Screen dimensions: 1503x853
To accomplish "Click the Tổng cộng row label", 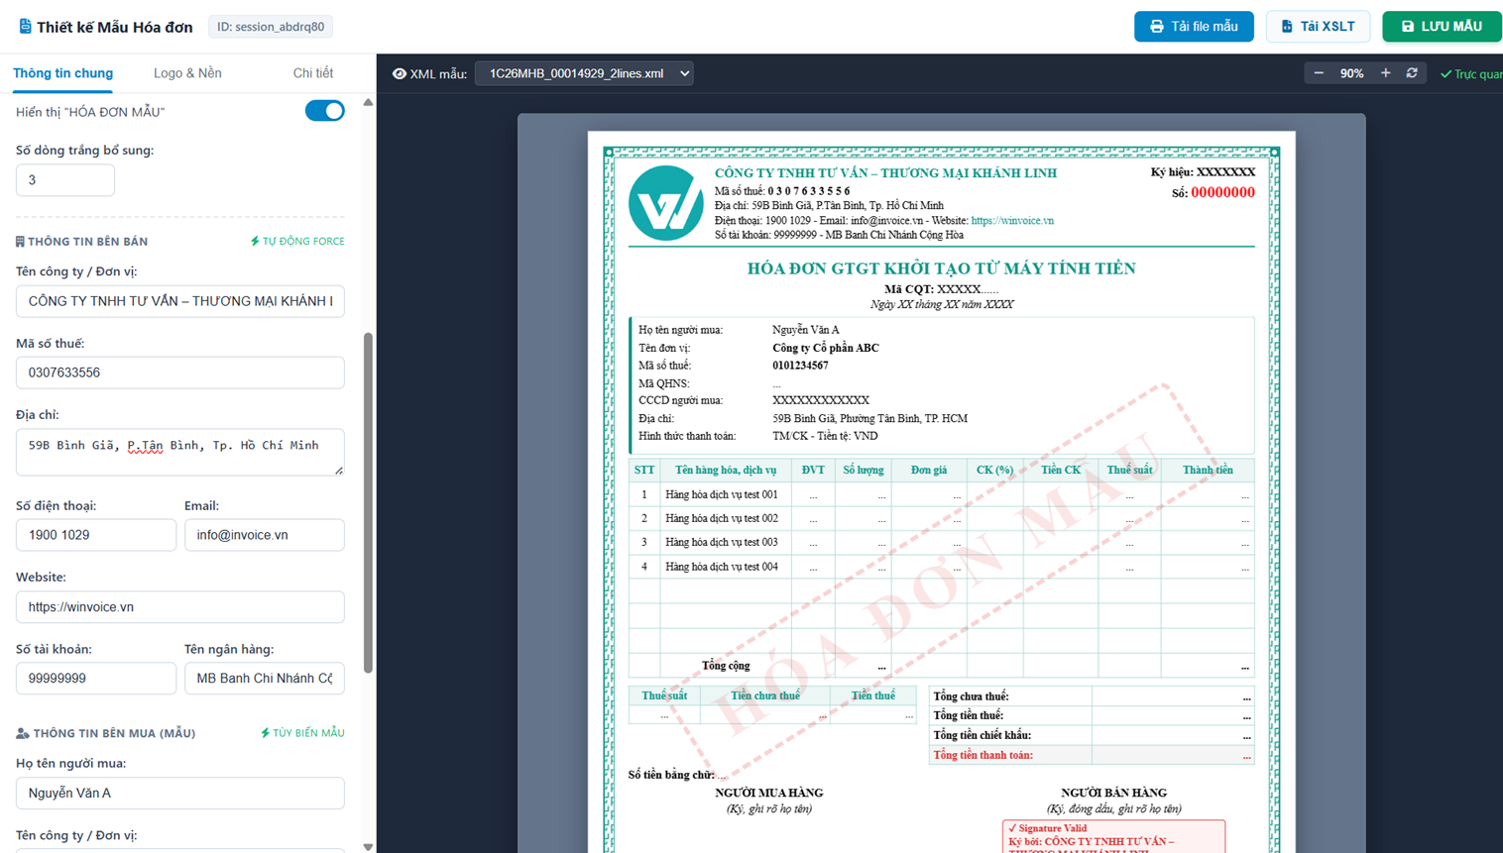I will (x=726, y=666).
